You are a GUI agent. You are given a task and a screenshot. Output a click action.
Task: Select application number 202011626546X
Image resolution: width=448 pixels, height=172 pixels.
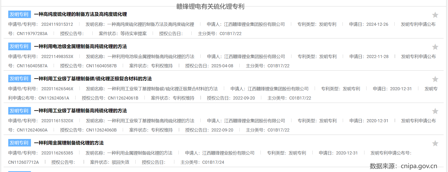pyautogui.click(x=57, y=89)
